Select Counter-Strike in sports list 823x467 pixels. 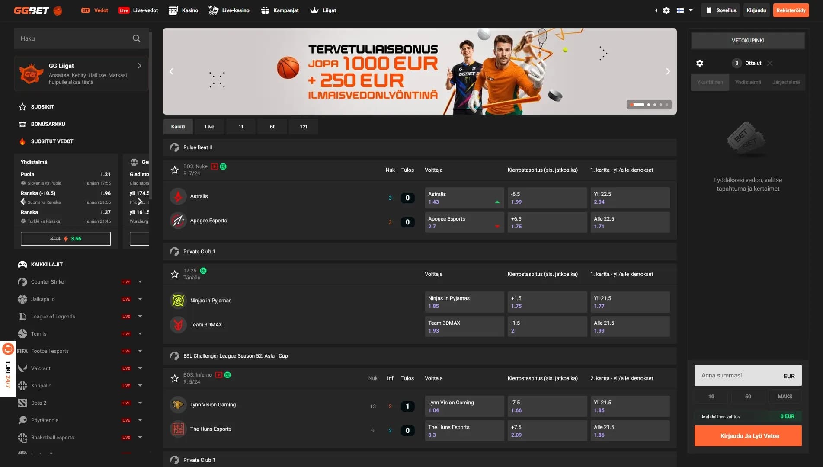[47, 282]
